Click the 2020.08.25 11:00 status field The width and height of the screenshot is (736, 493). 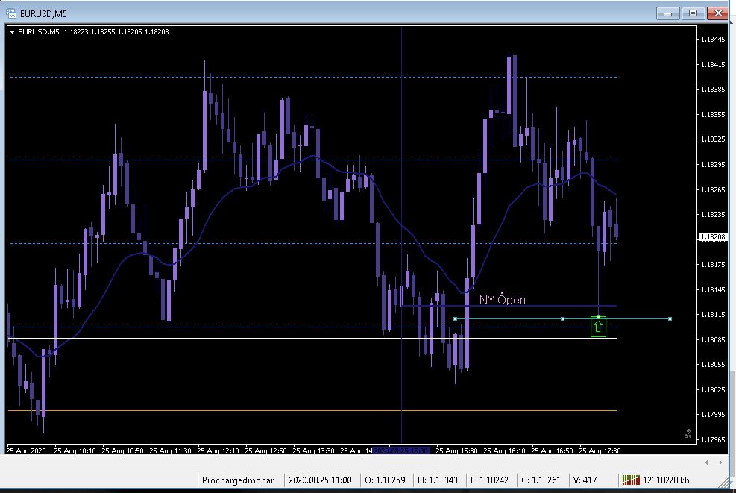pyautogui.click(x=320, y=480)
